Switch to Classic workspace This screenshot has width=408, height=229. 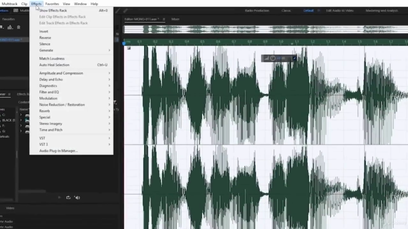tap(286, 11)
